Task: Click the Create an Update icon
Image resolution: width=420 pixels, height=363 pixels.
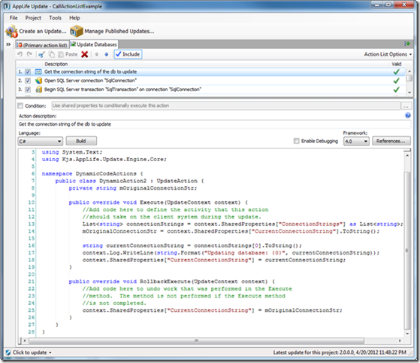Action: pyautogui.click(x=11, y=32)
